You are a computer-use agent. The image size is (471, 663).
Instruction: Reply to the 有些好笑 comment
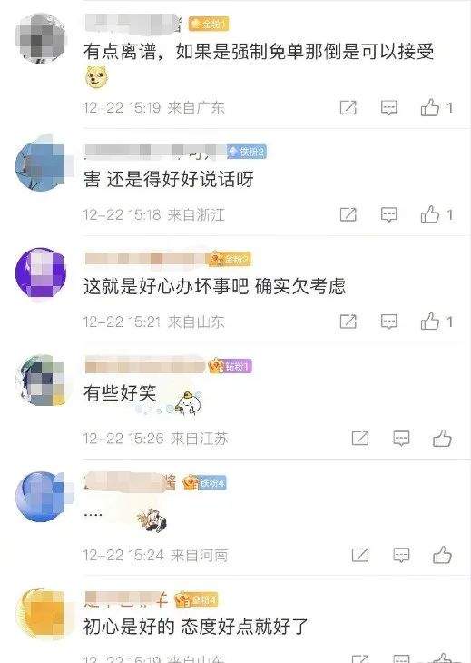pos(401,439)
